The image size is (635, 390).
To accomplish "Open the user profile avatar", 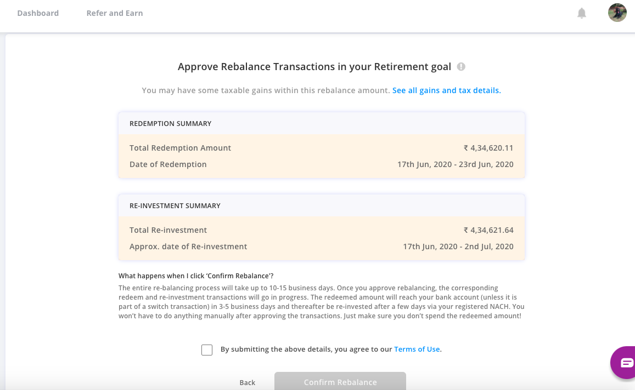I will (617, 13).
